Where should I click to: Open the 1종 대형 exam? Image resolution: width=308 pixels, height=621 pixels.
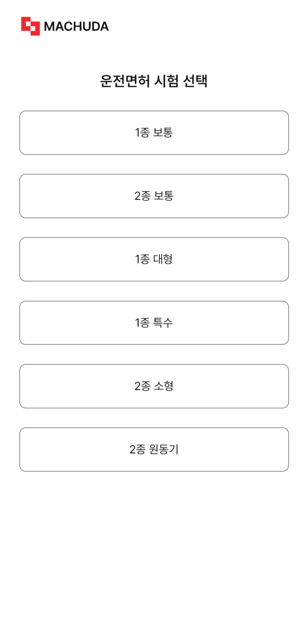154,260
